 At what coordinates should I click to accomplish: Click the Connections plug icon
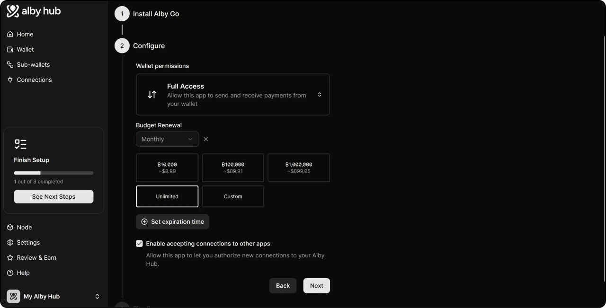(10, 80)
